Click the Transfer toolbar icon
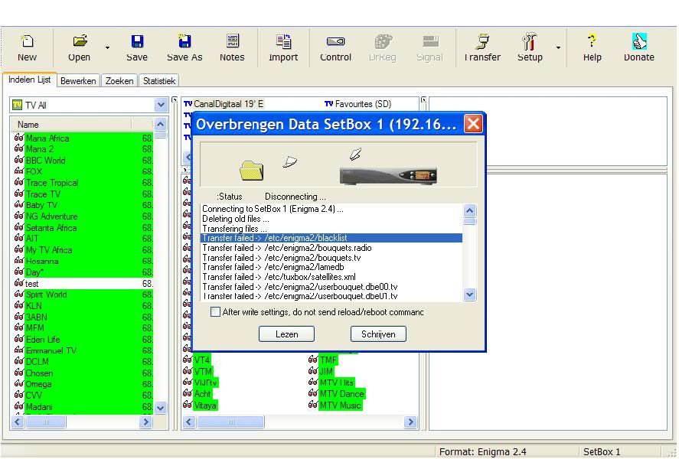This screenshot has height=459, width=679. [x=482, y=41]
